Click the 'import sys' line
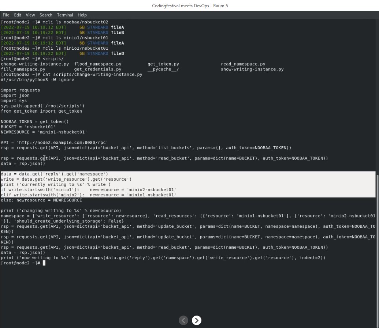The image size is (379, 328). (x=14, y=101)
